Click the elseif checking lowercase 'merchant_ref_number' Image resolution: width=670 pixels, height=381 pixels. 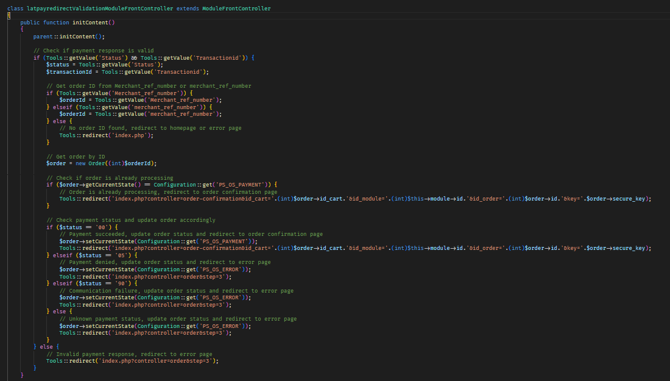tap(129, 107)
